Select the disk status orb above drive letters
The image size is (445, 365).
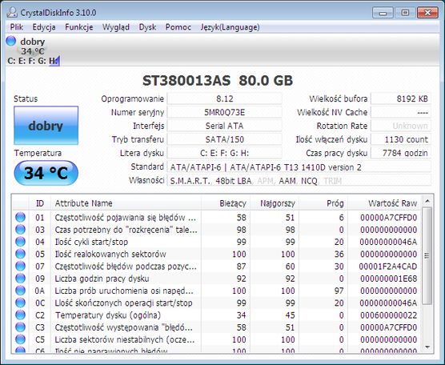tap(10, 41)
